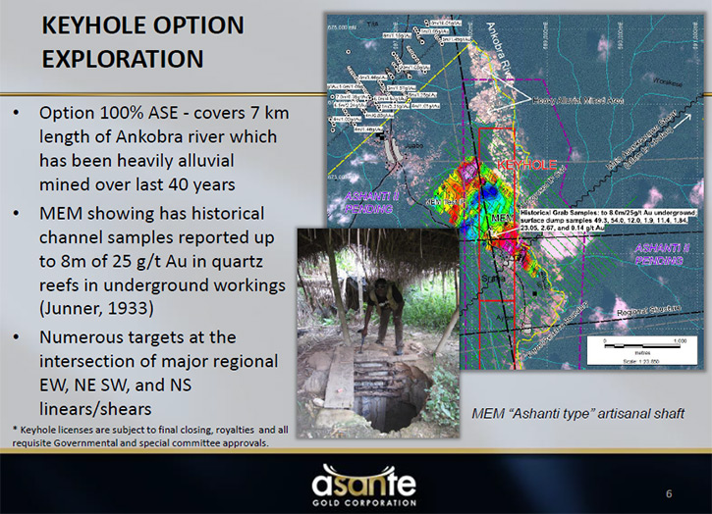712x514 pixels.
Task: Click the red 'KEYHOLE' label on map
Action: [527, 165]
